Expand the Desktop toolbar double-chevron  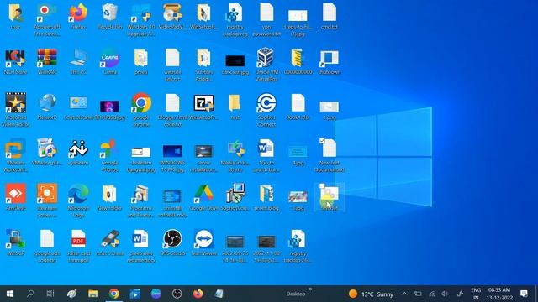(x=310, y=289)
